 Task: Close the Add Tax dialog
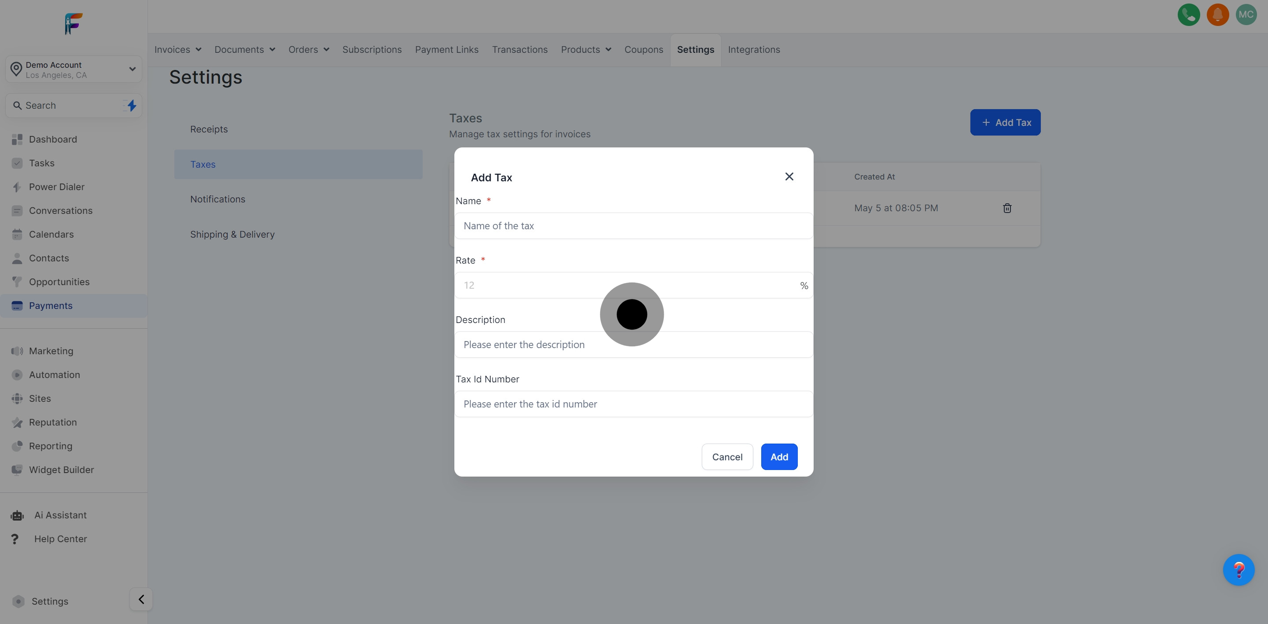tap(789, 176)
